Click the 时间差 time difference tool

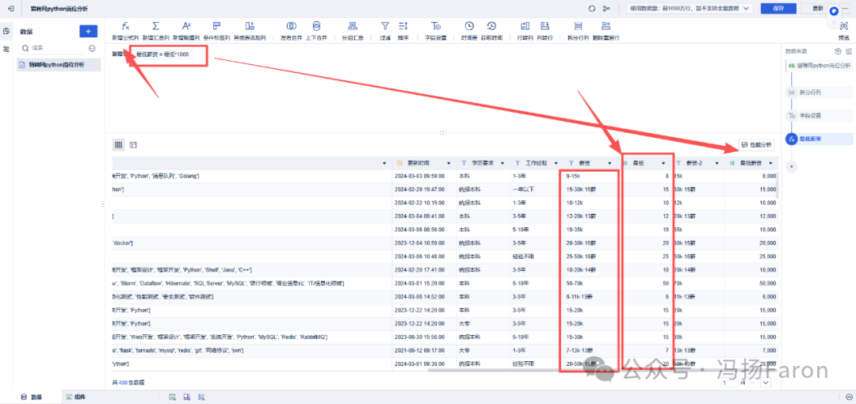click(469, 31)
